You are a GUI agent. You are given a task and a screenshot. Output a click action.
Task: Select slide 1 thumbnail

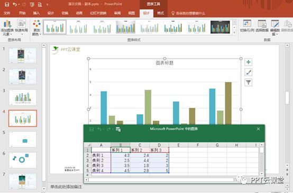click(x=23, y=56)
